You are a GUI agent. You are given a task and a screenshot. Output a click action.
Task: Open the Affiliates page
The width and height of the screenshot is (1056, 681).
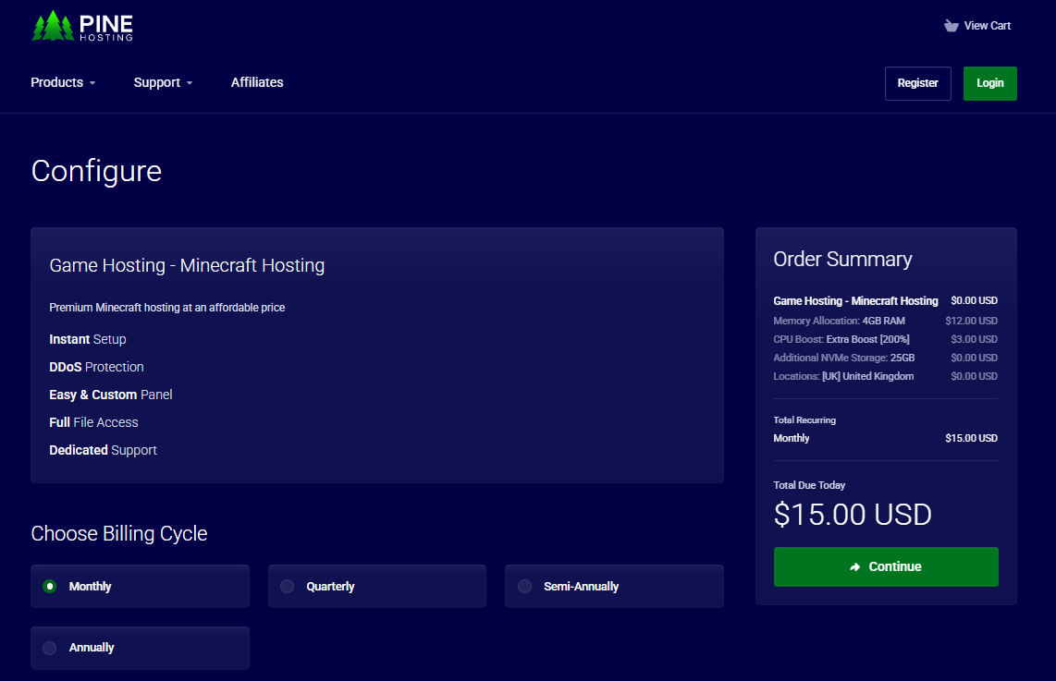click(257, 82)
